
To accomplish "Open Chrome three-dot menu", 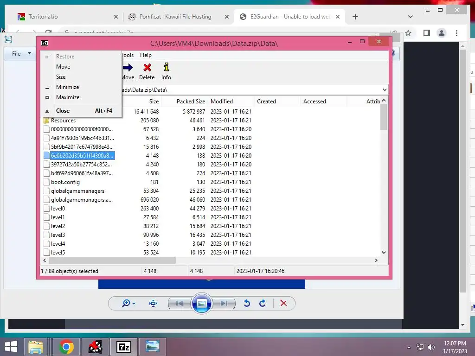I will coord(456,33).
